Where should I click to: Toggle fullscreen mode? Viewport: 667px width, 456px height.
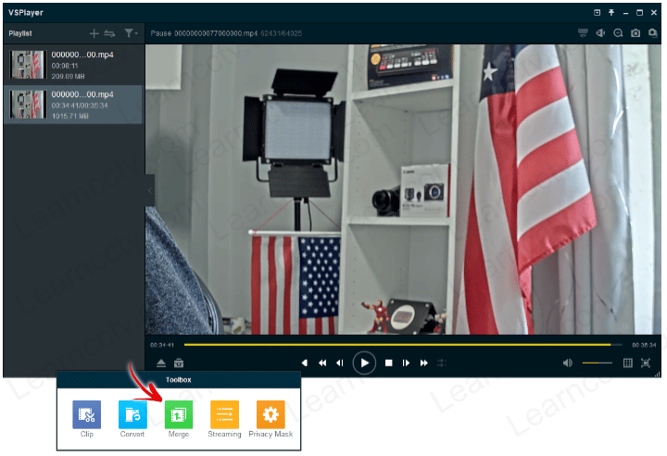[646, 363]
